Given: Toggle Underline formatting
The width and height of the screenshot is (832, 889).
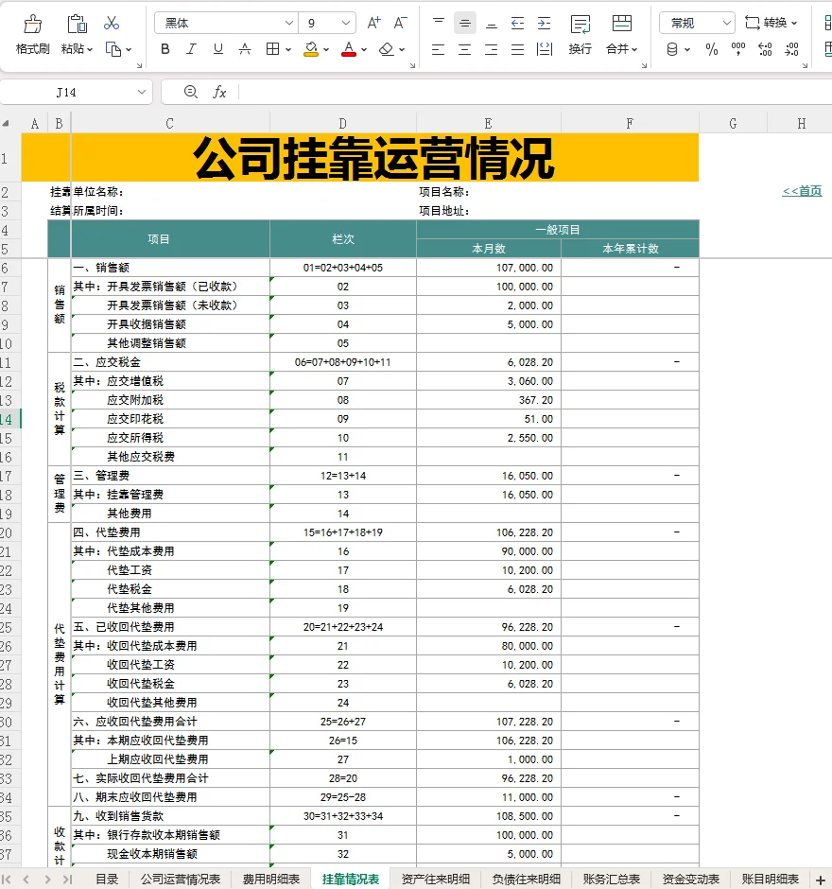Looking at the screenshot, I should (x=218, y=49).
